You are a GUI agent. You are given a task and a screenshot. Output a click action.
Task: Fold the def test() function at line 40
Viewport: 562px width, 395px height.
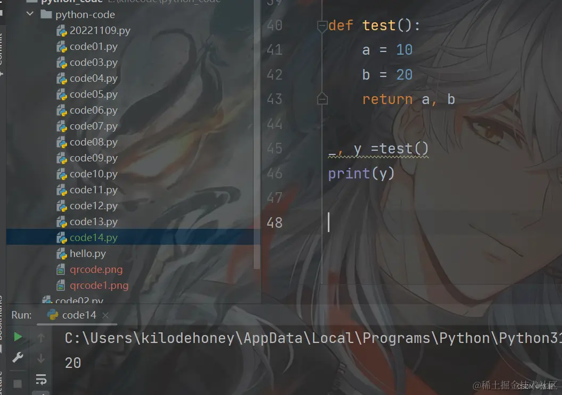(322, 25)
